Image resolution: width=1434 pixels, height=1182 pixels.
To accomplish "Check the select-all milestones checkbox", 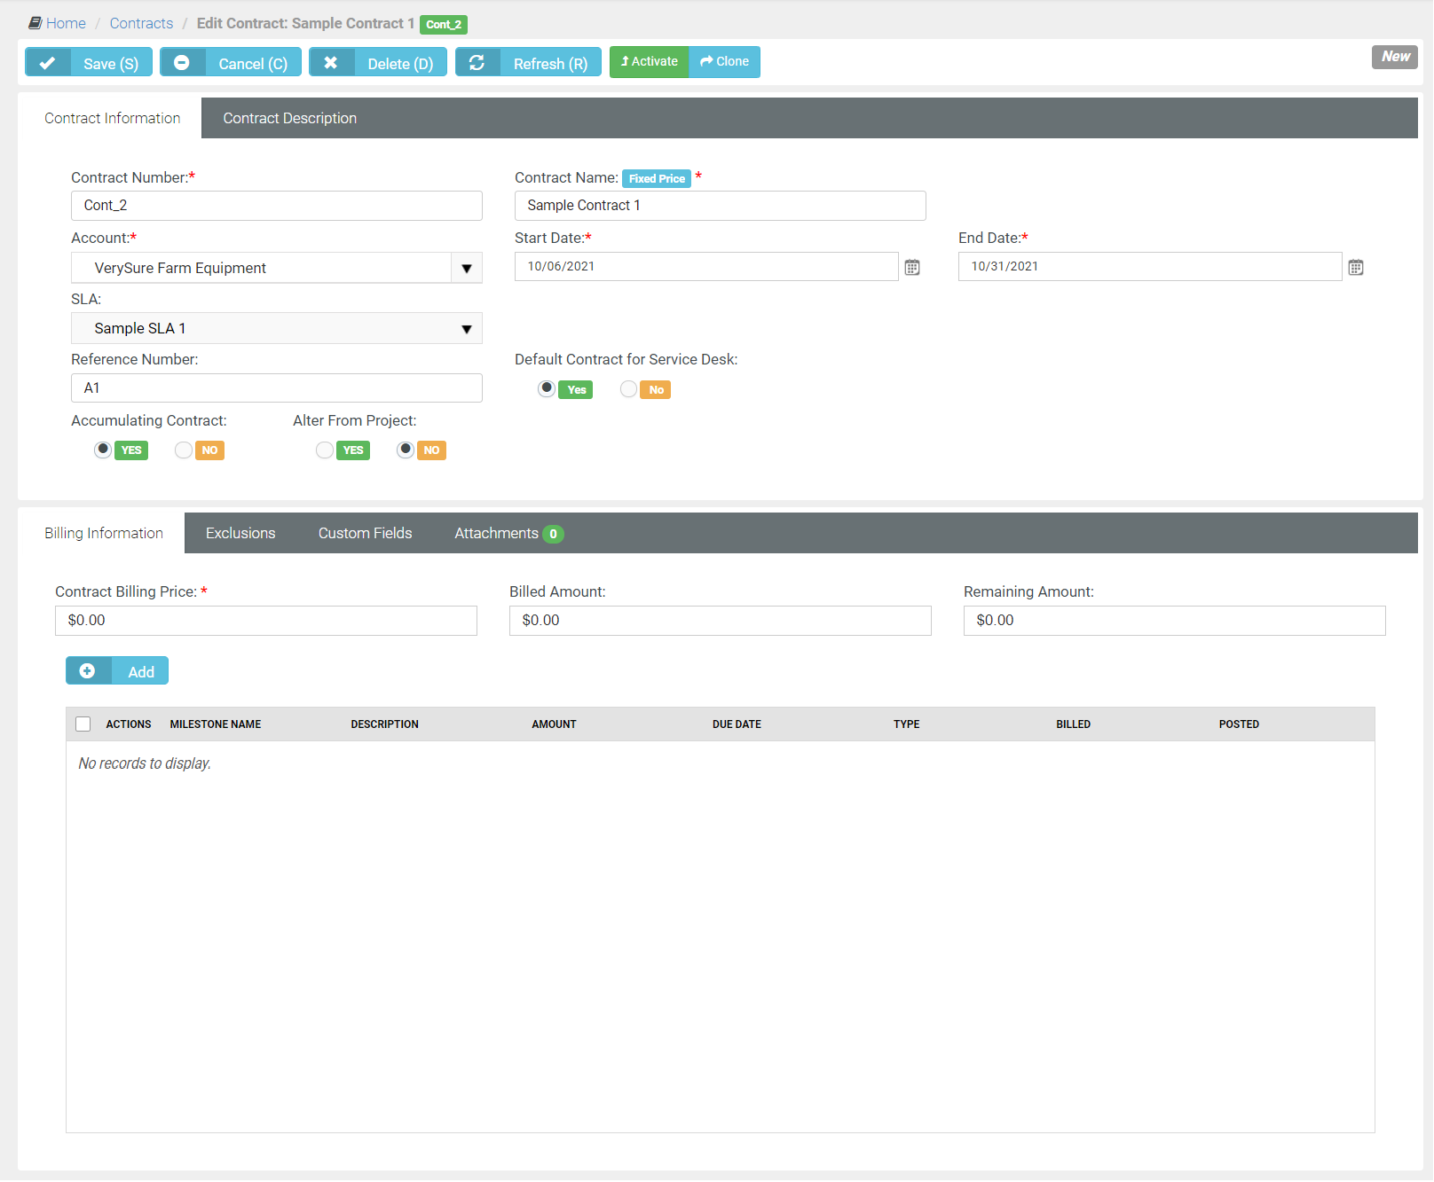I will point(83,724).
